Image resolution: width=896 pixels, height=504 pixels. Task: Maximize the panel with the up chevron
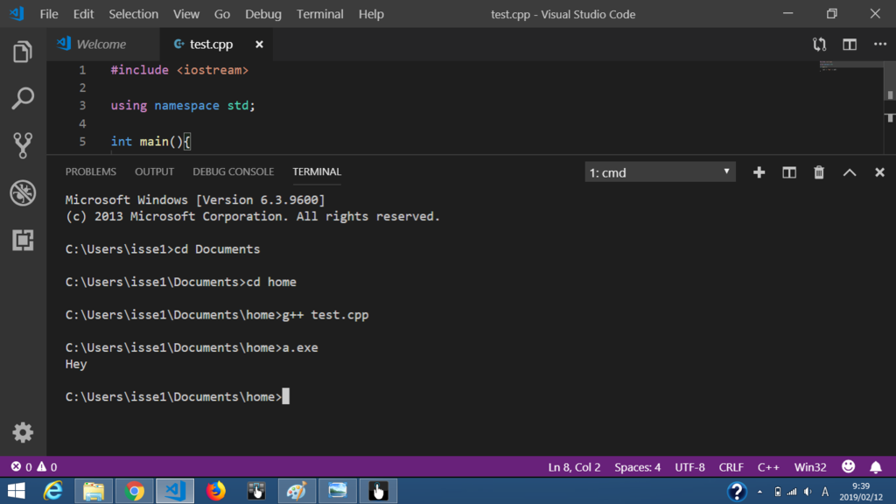(x=850, y=172)
